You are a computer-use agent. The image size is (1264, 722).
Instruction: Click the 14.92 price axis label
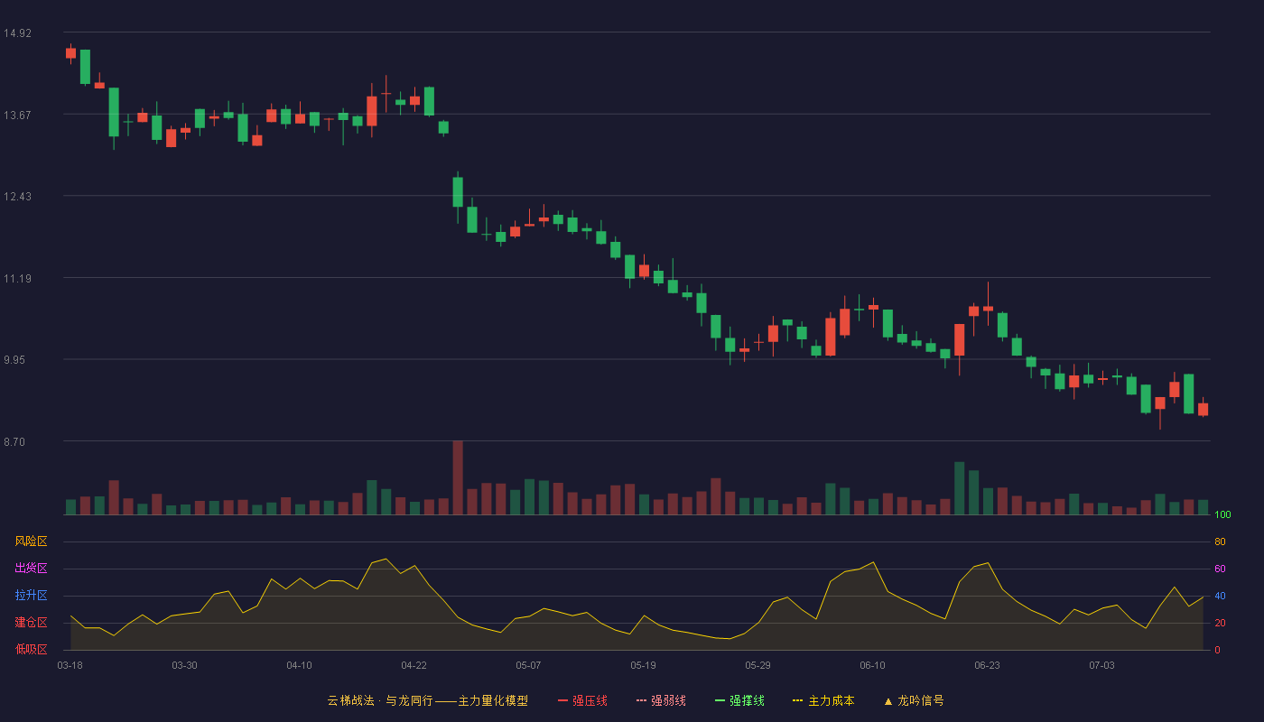point(17,33)
